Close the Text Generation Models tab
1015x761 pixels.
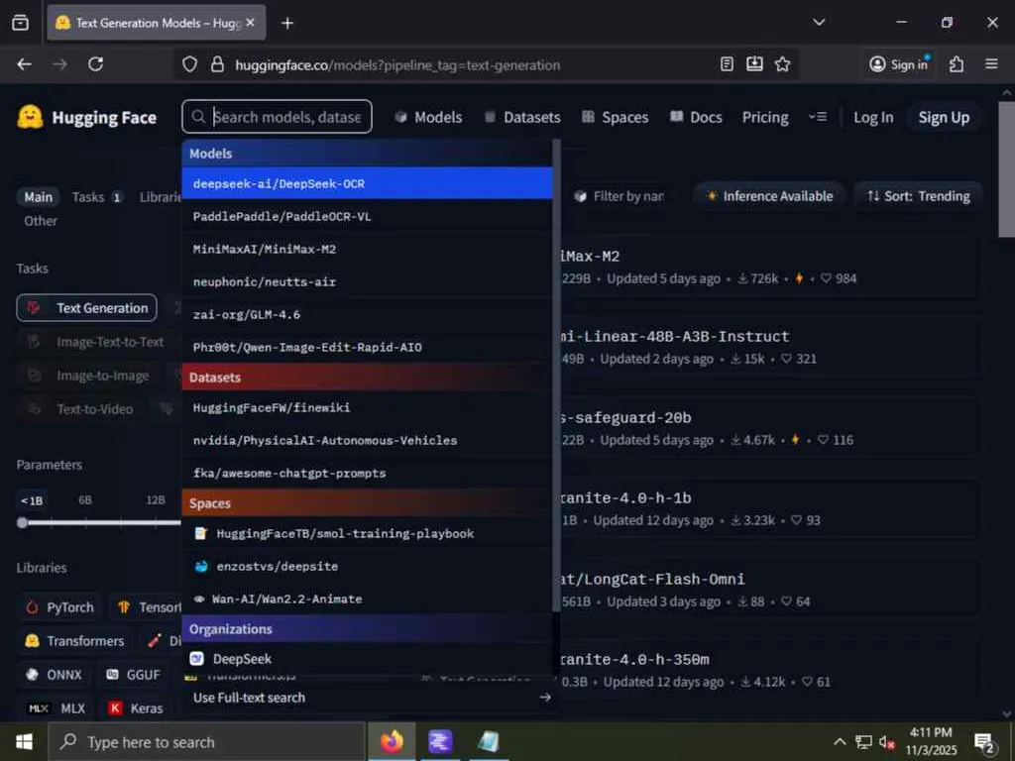(x=251, y=23)
